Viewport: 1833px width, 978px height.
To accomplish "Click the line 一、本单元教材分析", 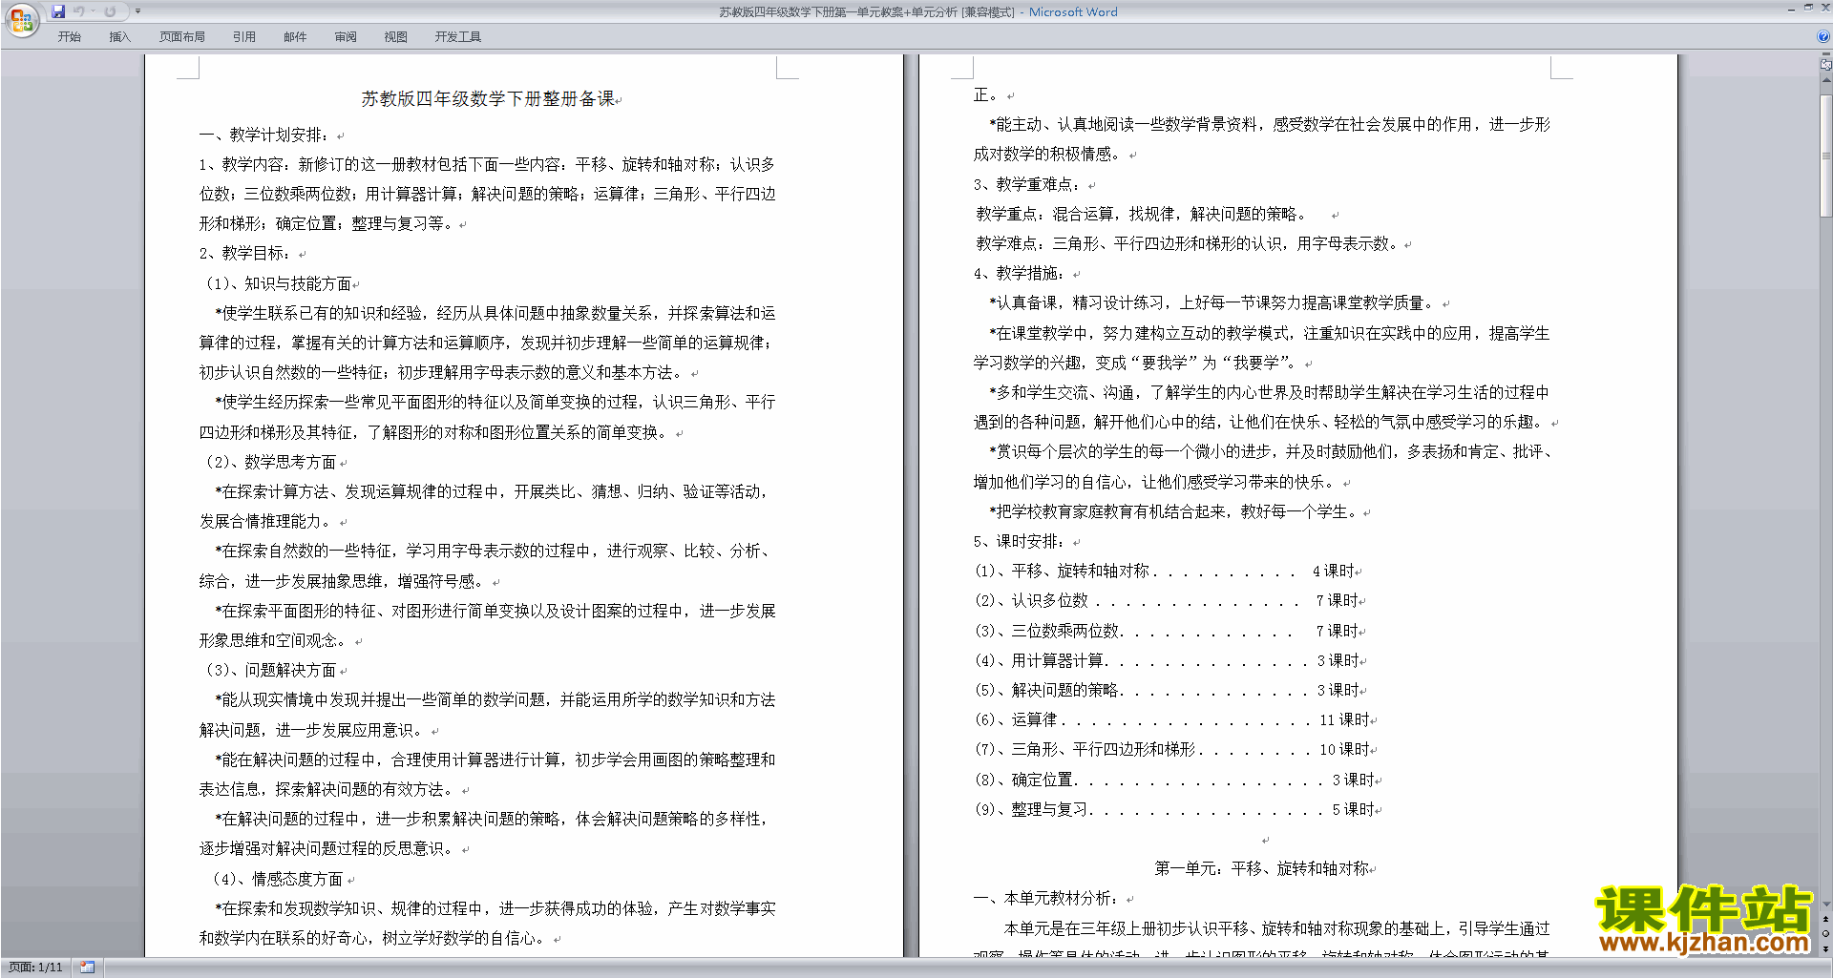I will (x=1047, y=898).
